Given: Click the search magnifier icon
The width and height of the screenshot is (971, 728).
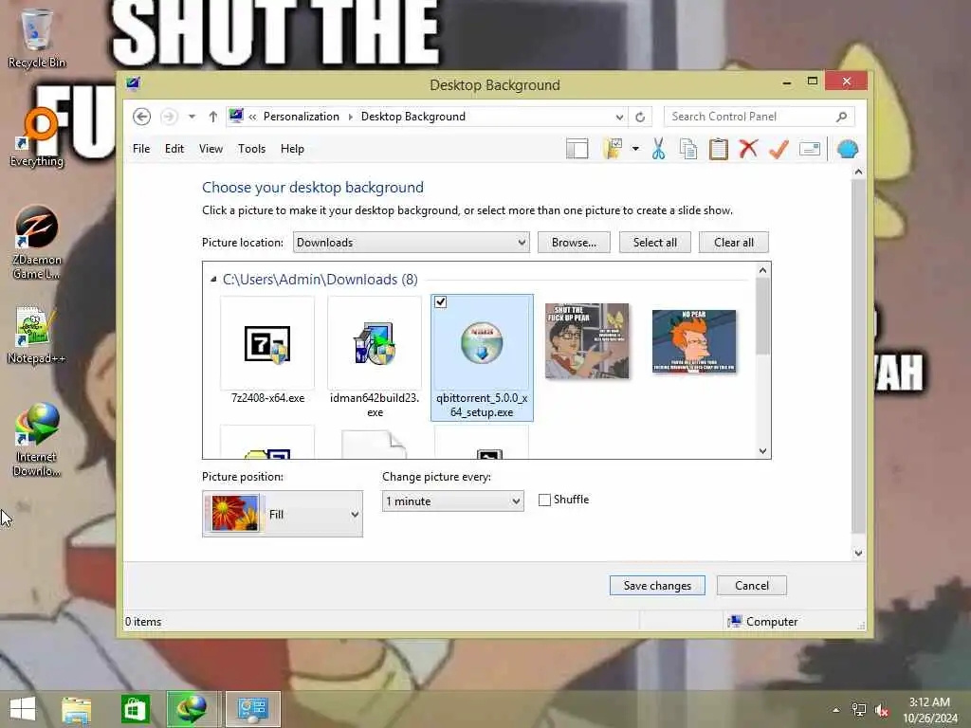Looking at the screenshot, I should 841,117.
